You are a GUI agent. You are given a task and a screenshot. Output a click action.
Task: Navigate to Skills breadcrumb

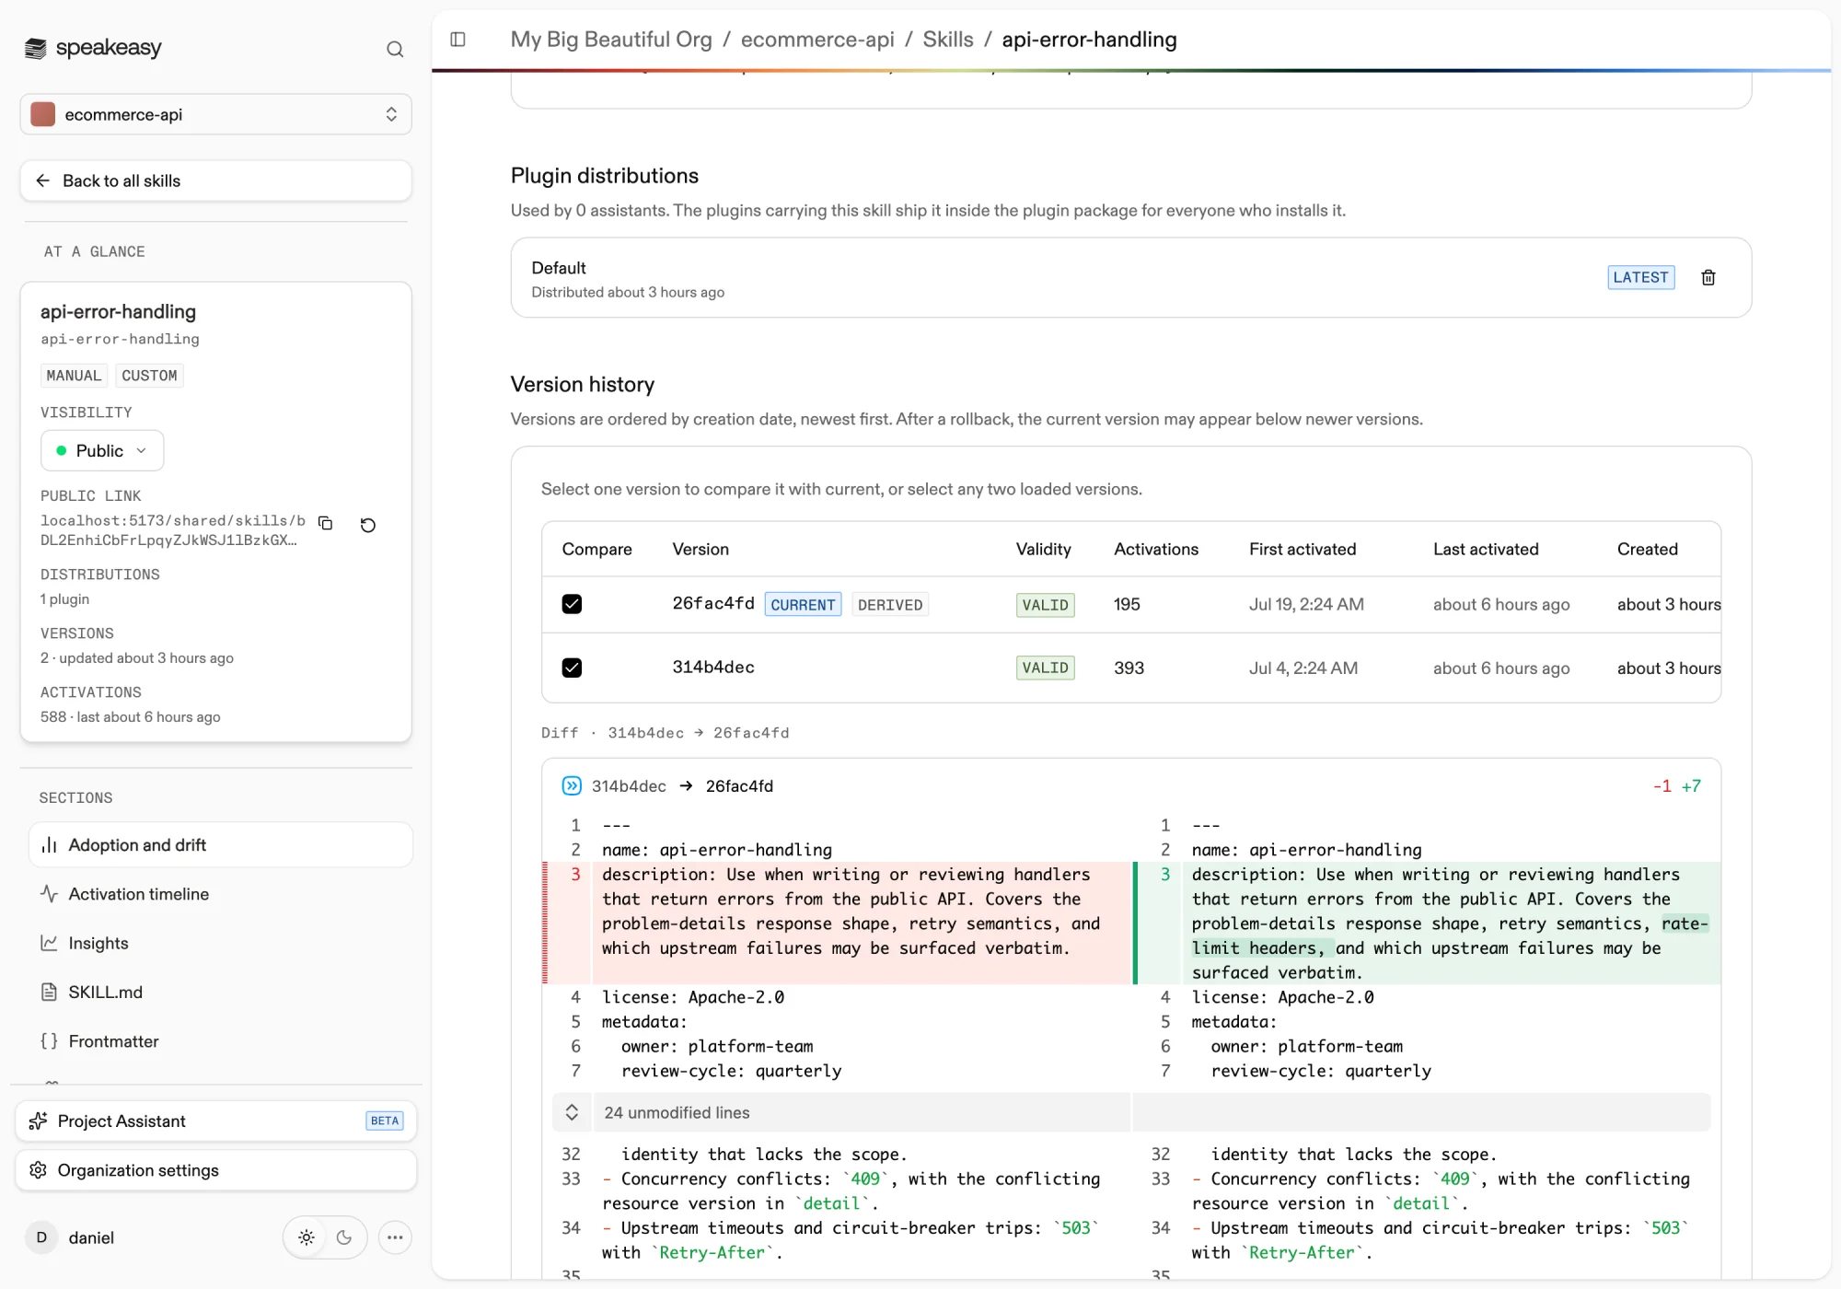tap(948, 40)
